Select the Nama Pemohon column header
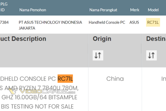Image resolution: width=166 pixels, height=111 pixels. click(x=33, y=10)
